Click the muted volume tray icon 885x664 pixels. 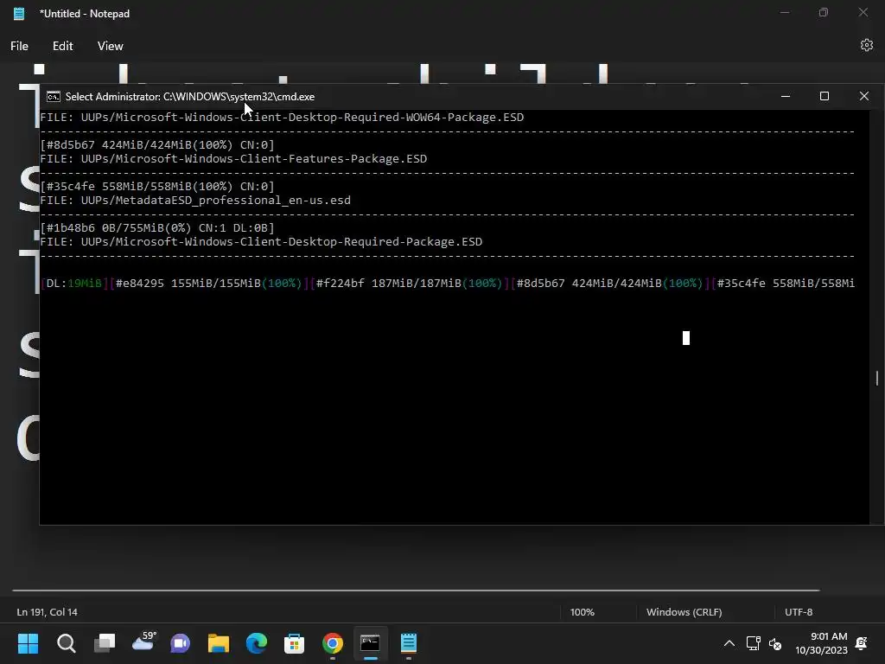pyautogui.click(x=775, y=643)
